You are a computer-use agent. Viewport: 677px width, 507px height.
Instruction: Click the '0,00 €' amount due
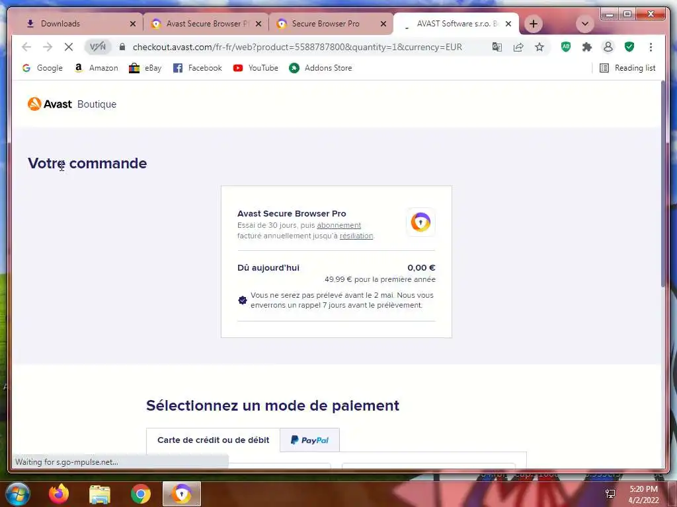click(x=421, y=268)
